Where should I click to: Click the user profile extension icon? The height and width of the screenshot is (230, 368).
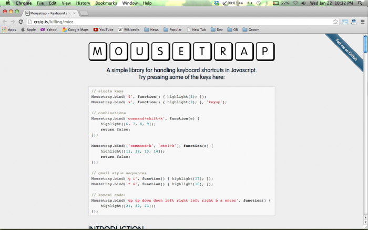(354, 22)
